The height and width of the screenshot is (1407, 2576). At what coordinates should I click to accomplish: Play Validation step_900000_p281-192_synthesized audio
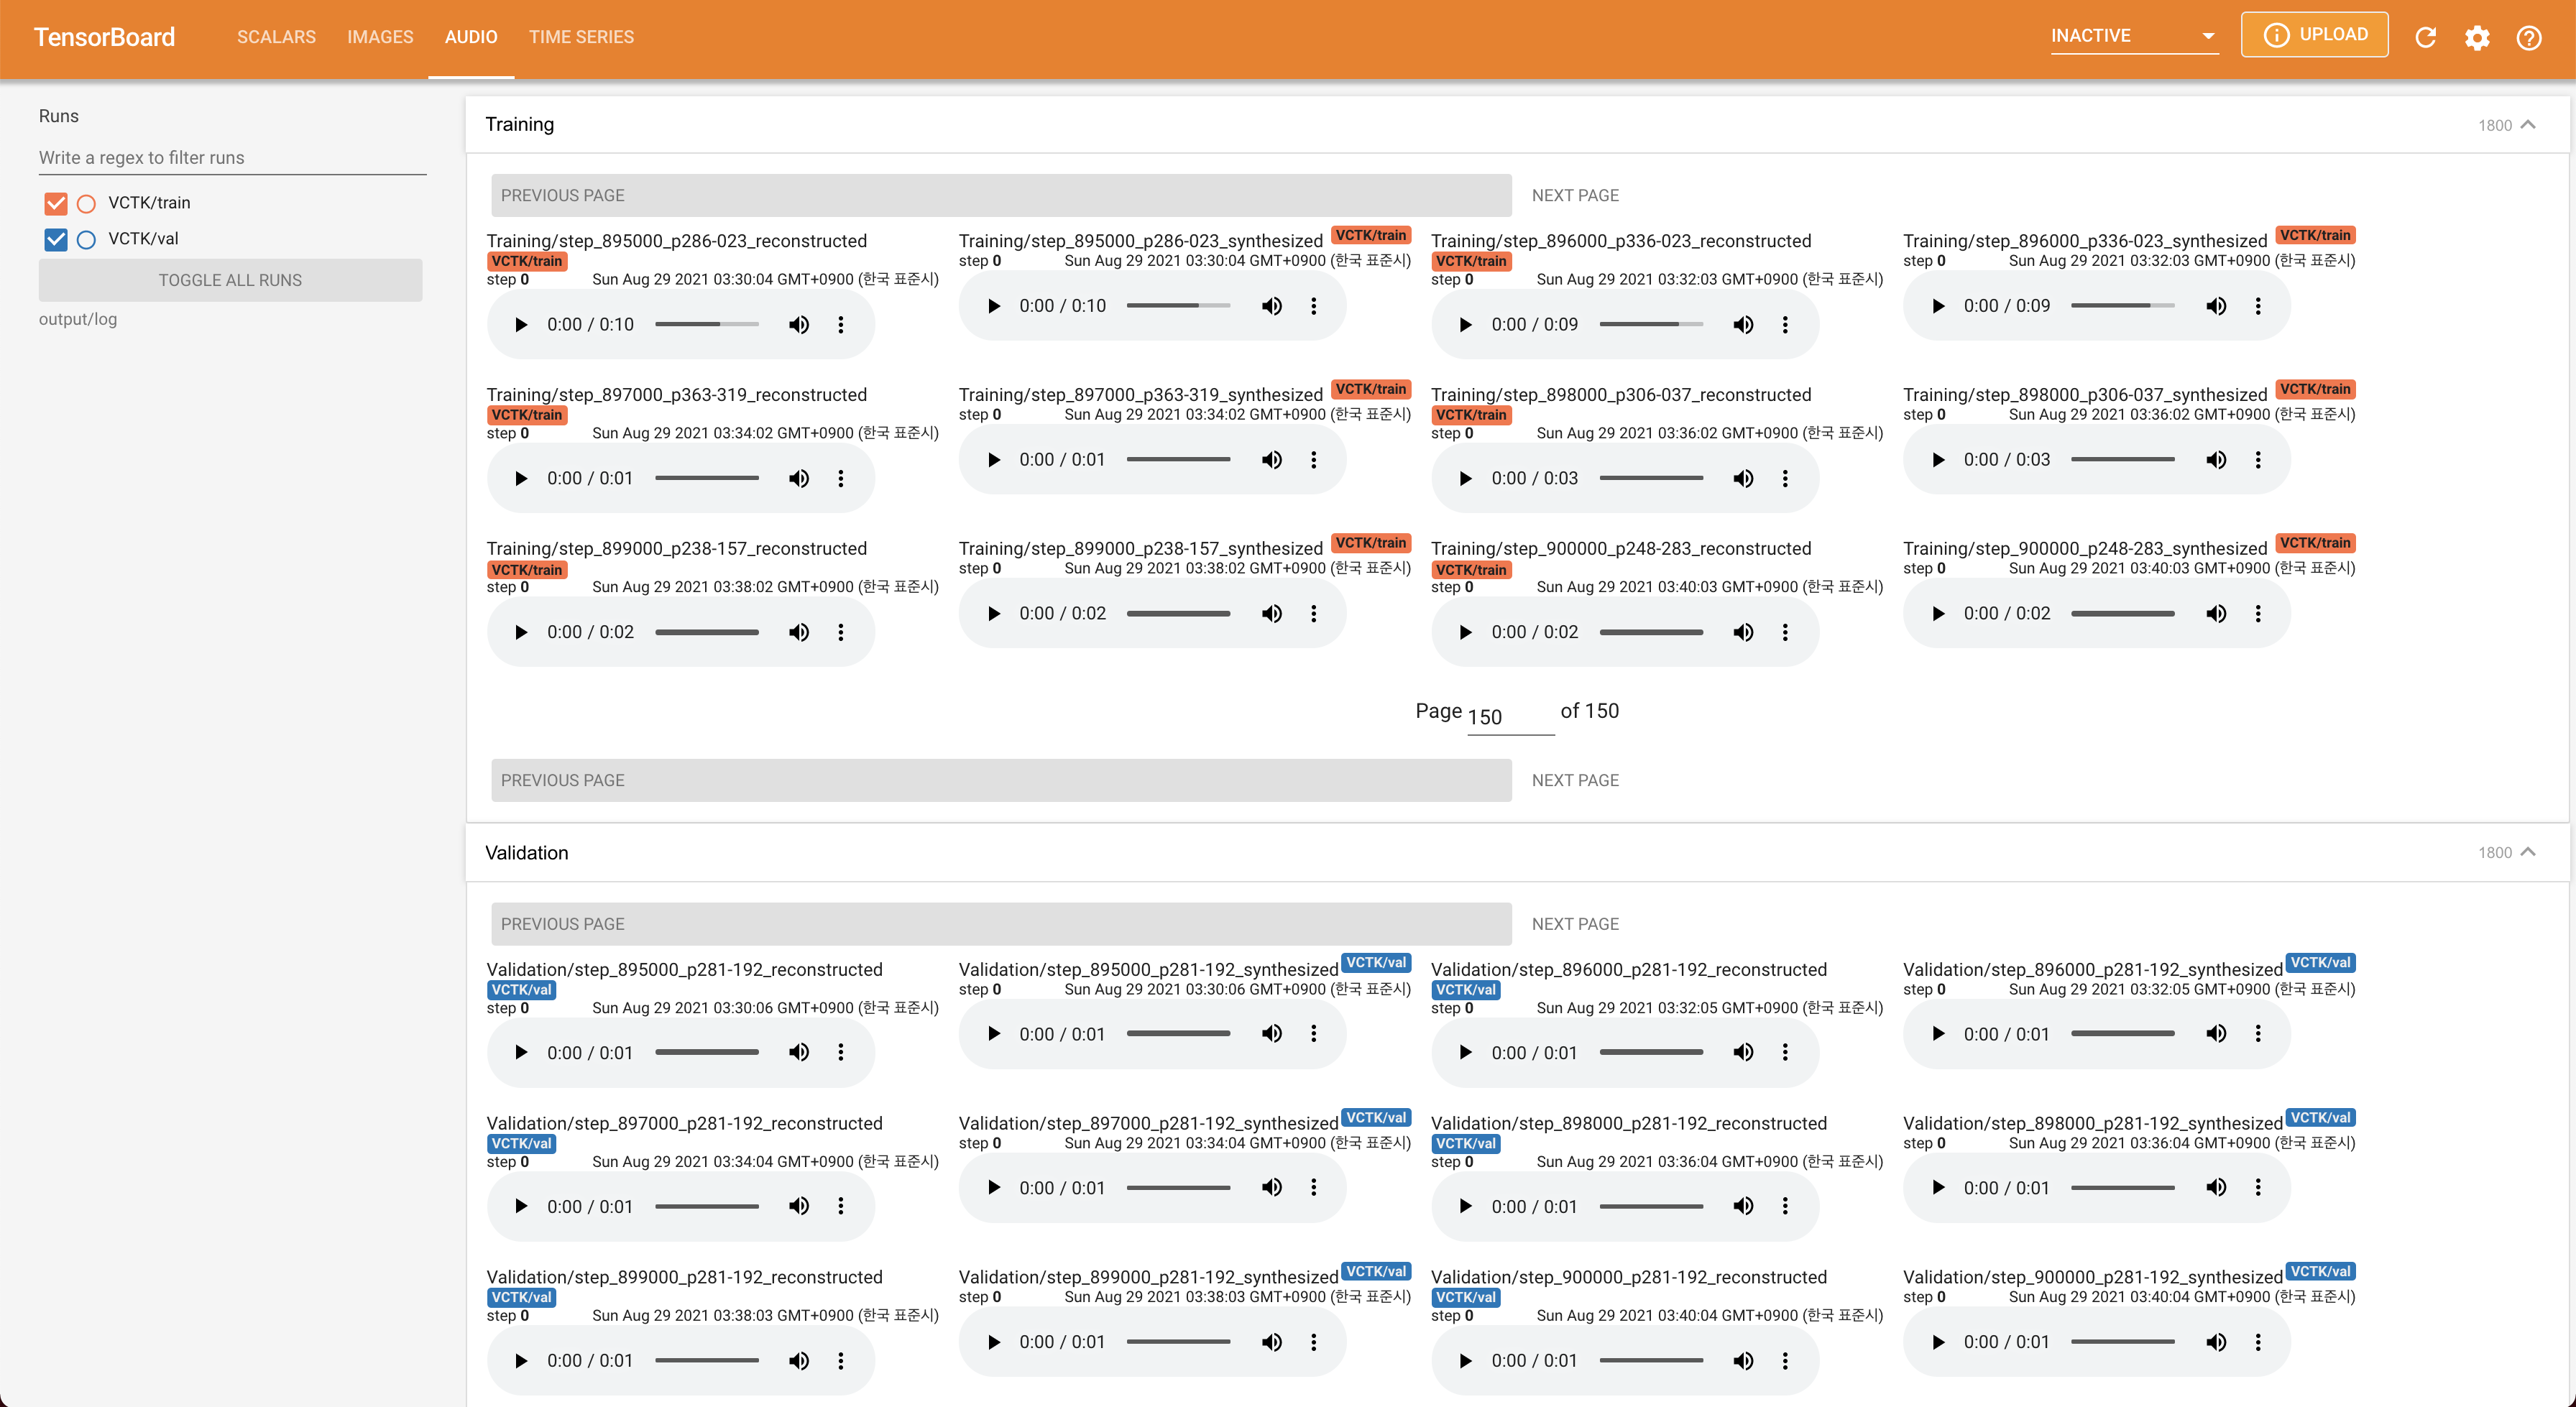[x=1938, y=1342]
